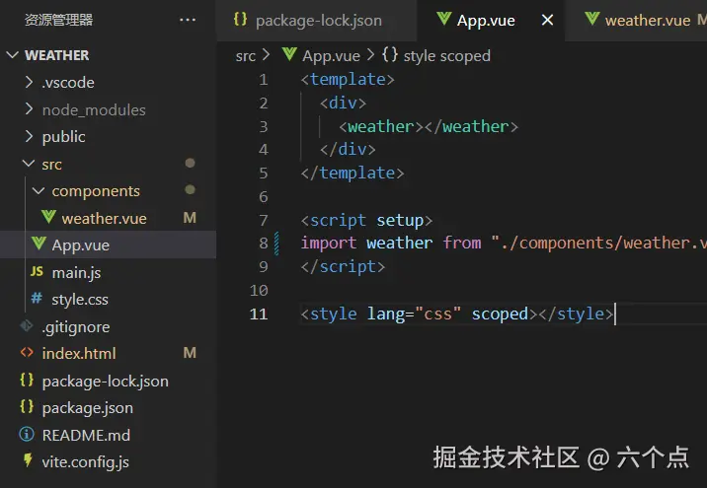Viewport: 707px width, 488px height.
Task: Open index.html in the explorer
Action: (79, 354)
